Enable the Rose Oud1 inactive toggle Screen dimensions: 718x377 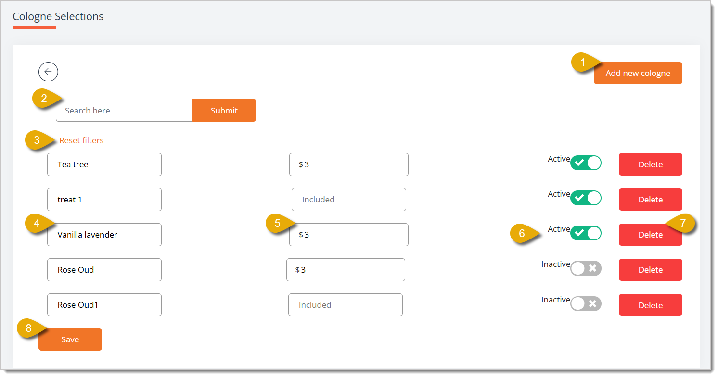click(586, 303)
